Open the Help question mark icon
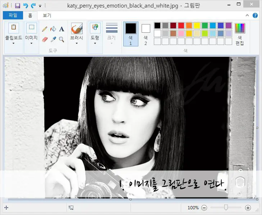This screenshot has width=262, height=215. [x=255, y=15]
